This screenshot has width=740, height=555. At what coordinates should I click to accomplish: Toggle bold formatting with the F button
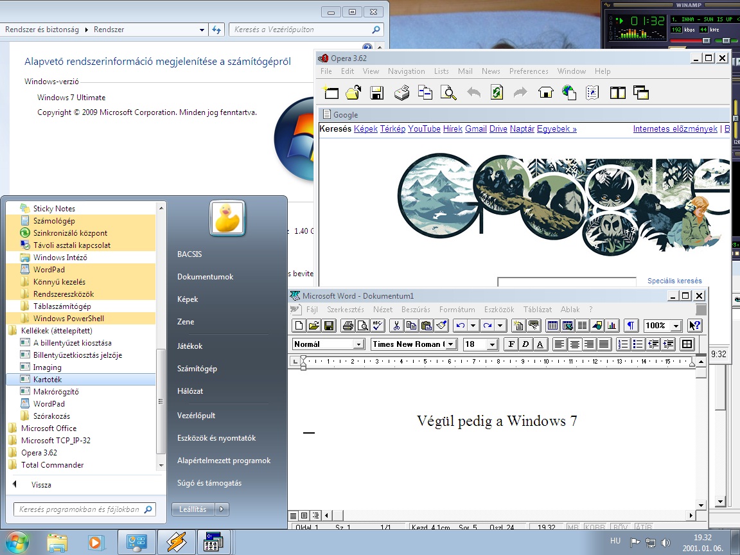click(511, 344)
